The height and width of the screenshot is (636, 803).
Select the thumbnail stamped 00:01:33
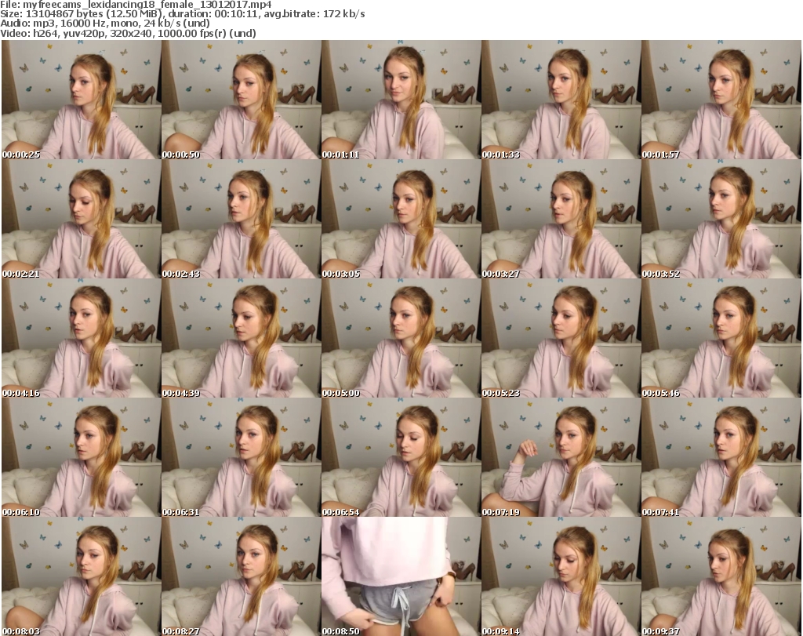click(561, 100)
